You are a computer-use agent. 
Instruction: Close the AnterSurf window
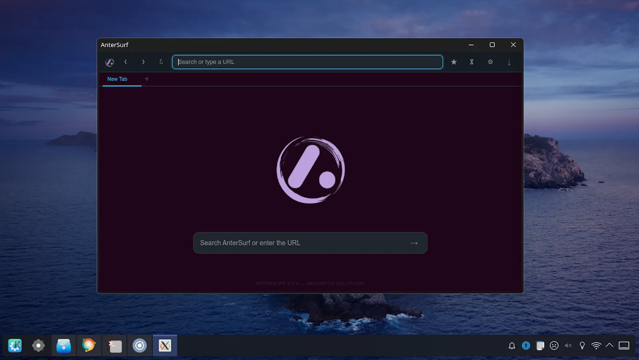514,45
